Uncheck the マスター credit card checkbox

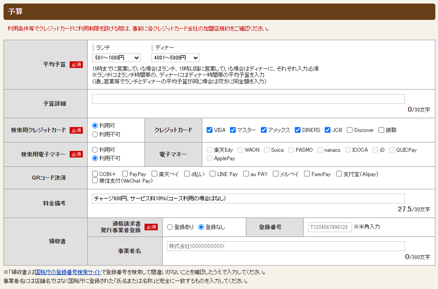(233, 130)
